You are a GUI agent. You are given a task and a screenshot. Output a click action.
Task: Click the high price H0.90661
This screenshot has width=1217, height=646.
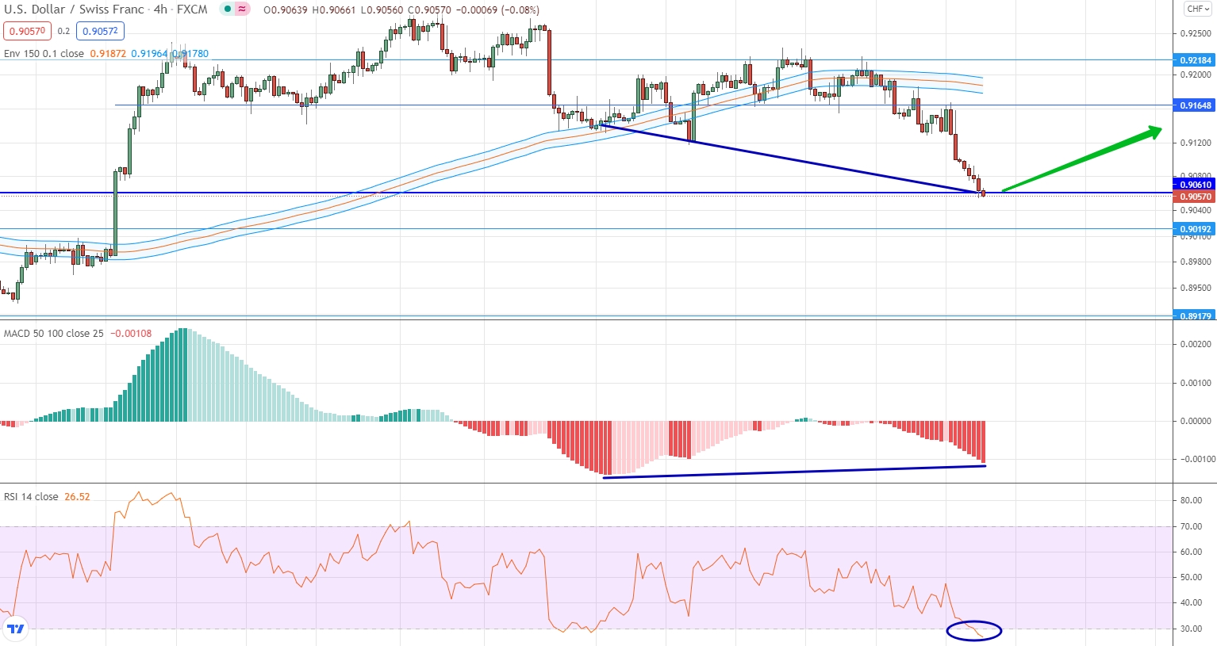[x=335, y=10]
